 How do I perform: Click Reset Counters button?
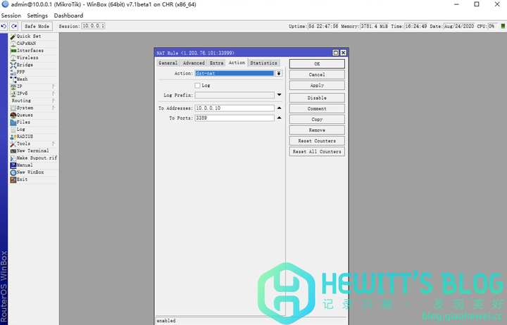(317, 141)
